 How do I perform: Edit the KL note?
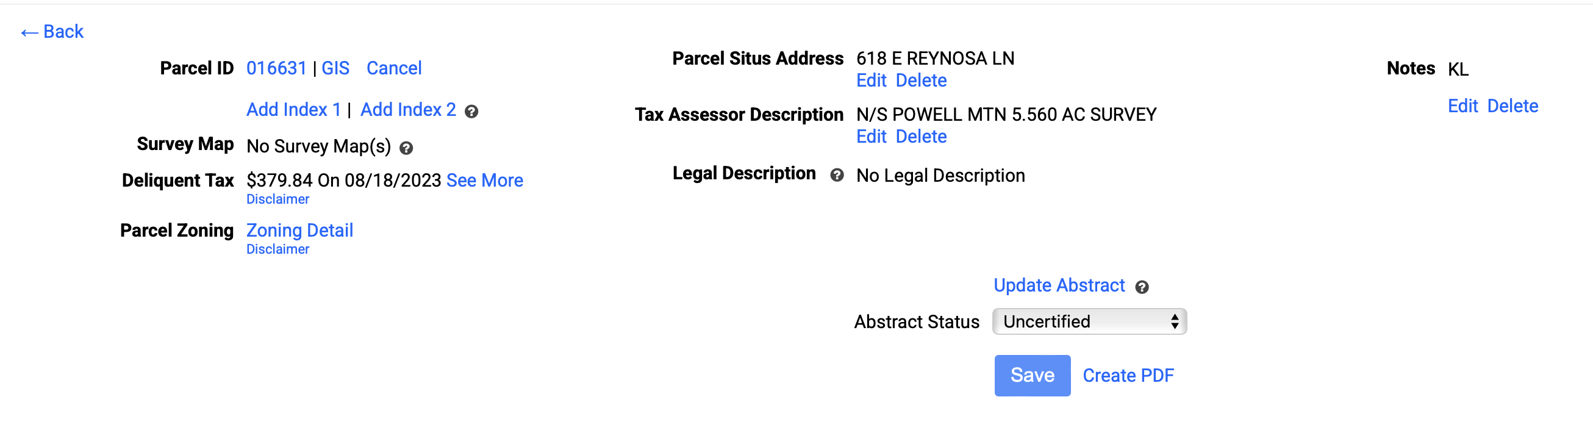[1462, 106]
